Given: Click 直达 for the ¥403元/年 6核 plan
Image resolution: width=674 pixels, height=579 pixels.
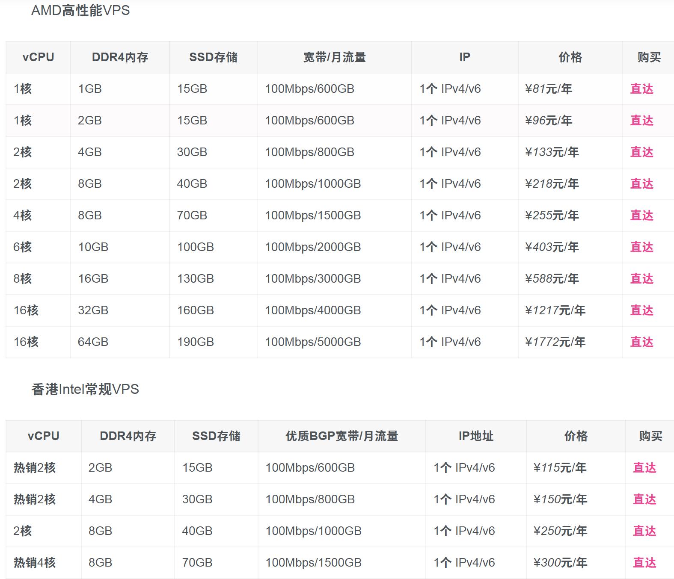Looking at the screenshot, I should pos(641,247).
